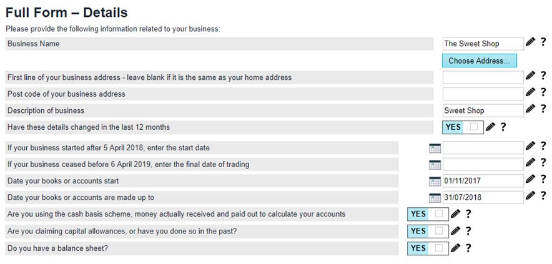Click pencil icon beside post code field
Image resolution: width=552 pixels, height=264 pixels.
click(530, 92)
